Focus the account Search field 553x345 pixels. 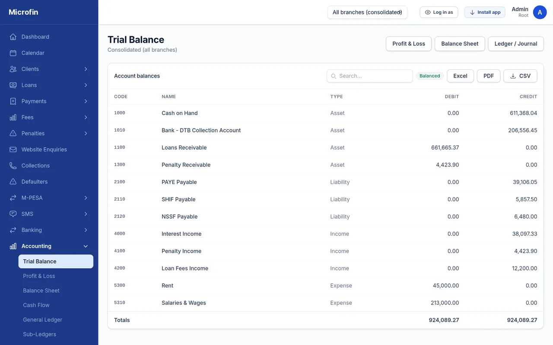coord(370,76)
